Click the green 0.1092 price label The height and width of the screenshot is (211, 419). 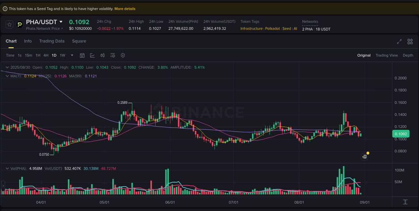[401, 134]
